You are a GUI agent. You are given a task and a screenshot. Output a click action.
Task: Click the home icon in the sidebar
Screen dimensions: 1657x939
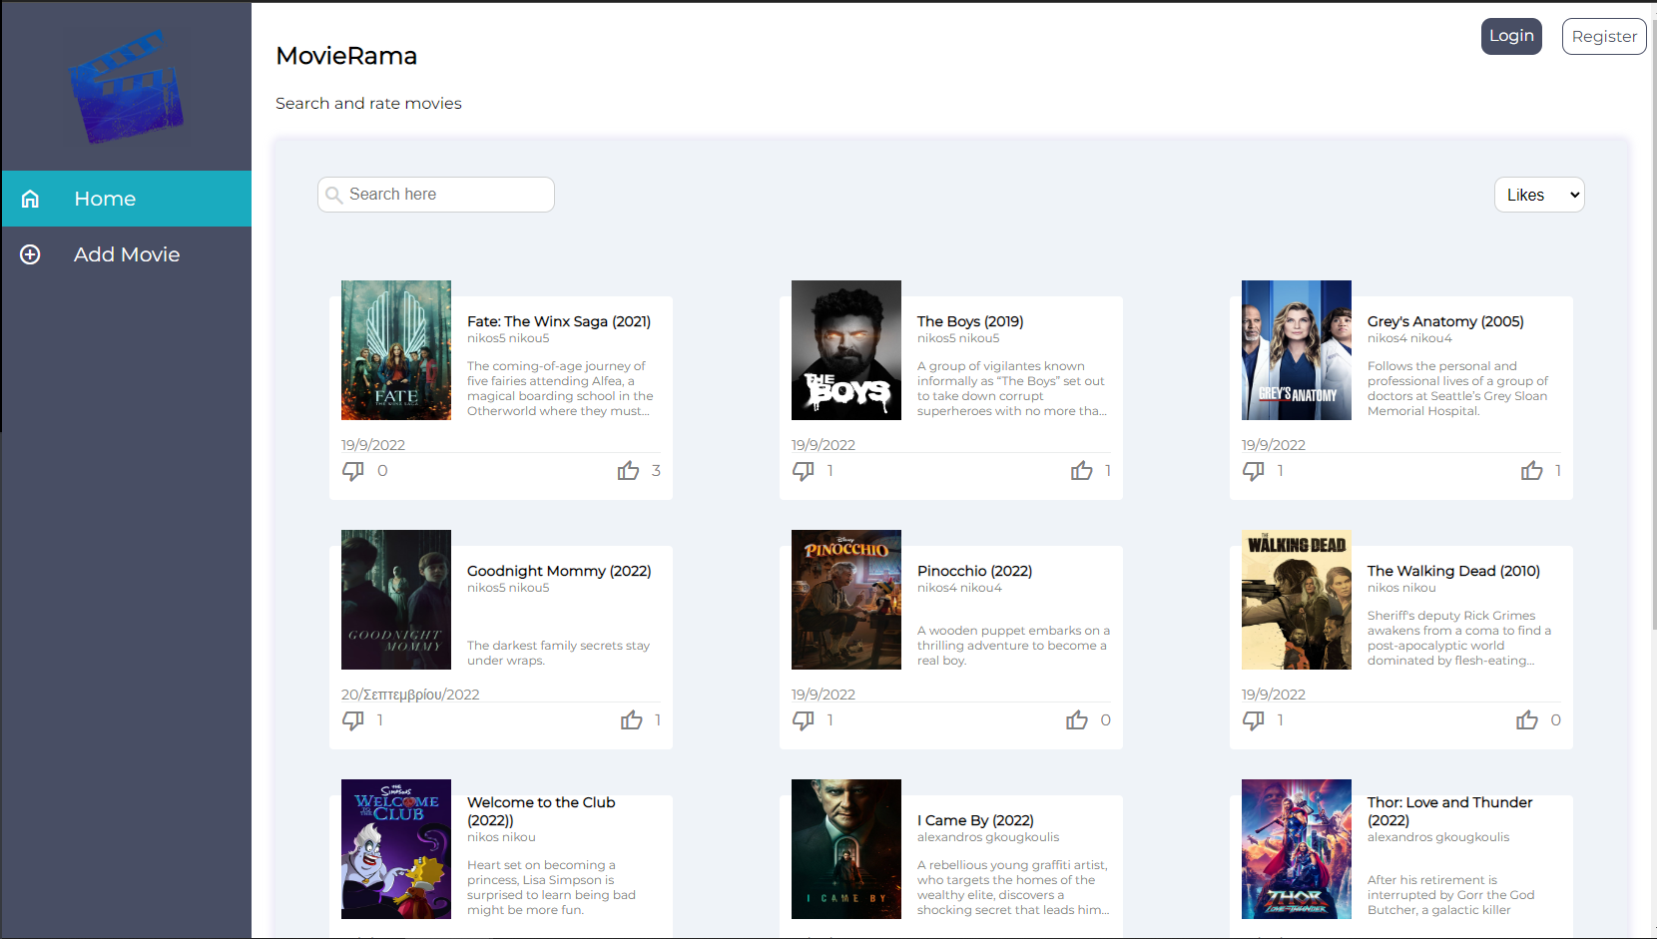tap(30, 199)
